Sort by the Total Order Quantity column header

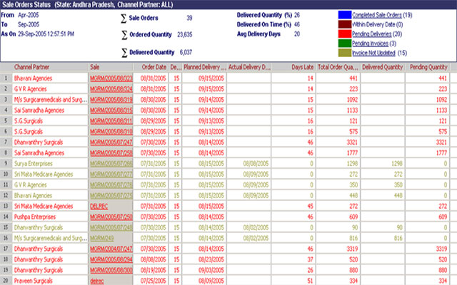pos(338,67)
